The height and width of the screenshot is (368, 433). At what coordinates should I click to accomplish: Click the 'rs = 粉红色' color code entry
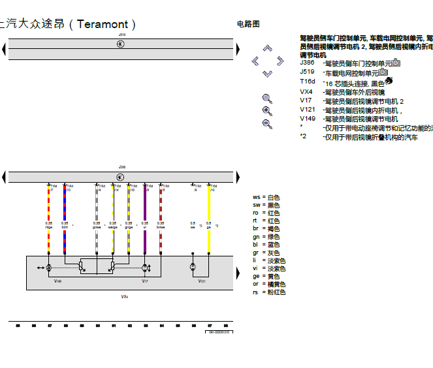tap(269, 292)
